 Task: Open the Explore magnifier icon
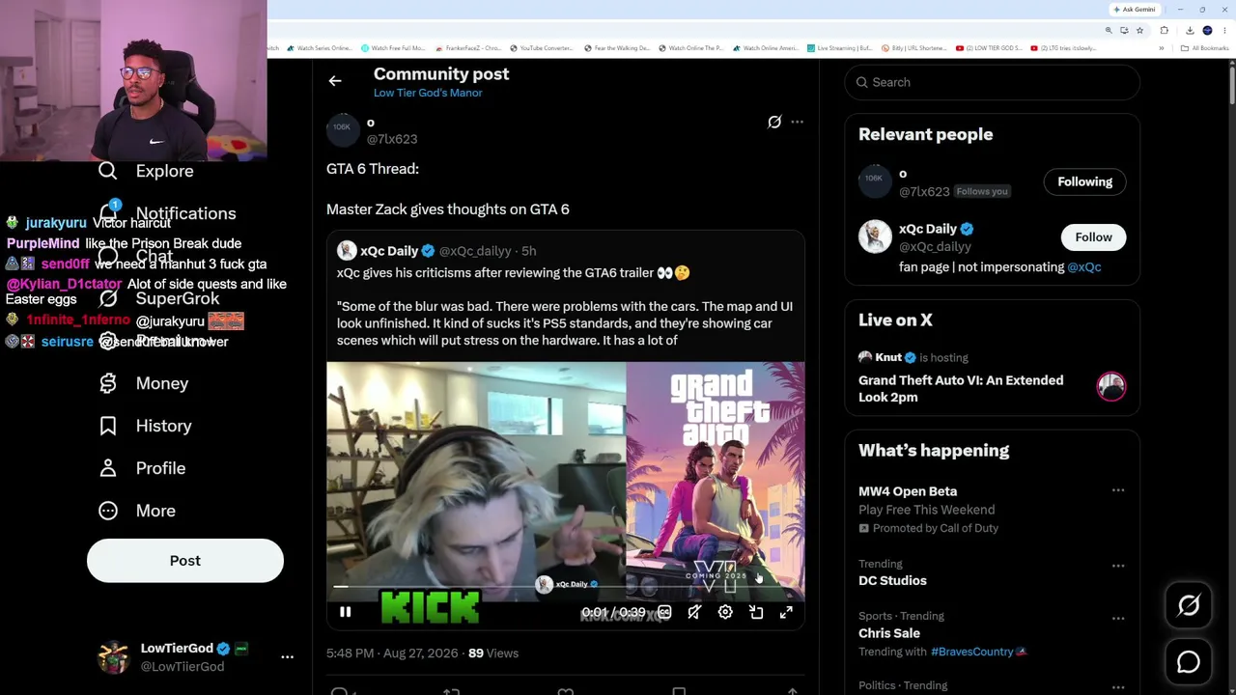tap(107, 171)
